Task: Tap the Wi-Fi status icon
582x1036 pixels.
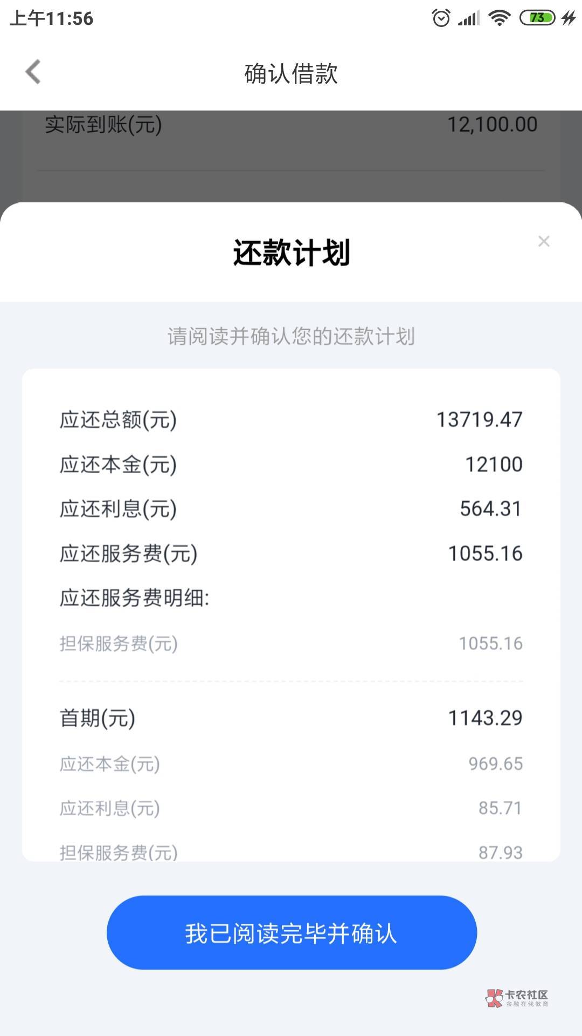Action: [499, 18]
